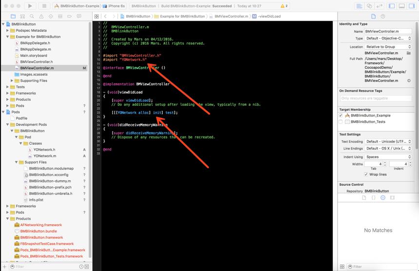
Task: Click the Run (play) button
Action: click(30, 6)
